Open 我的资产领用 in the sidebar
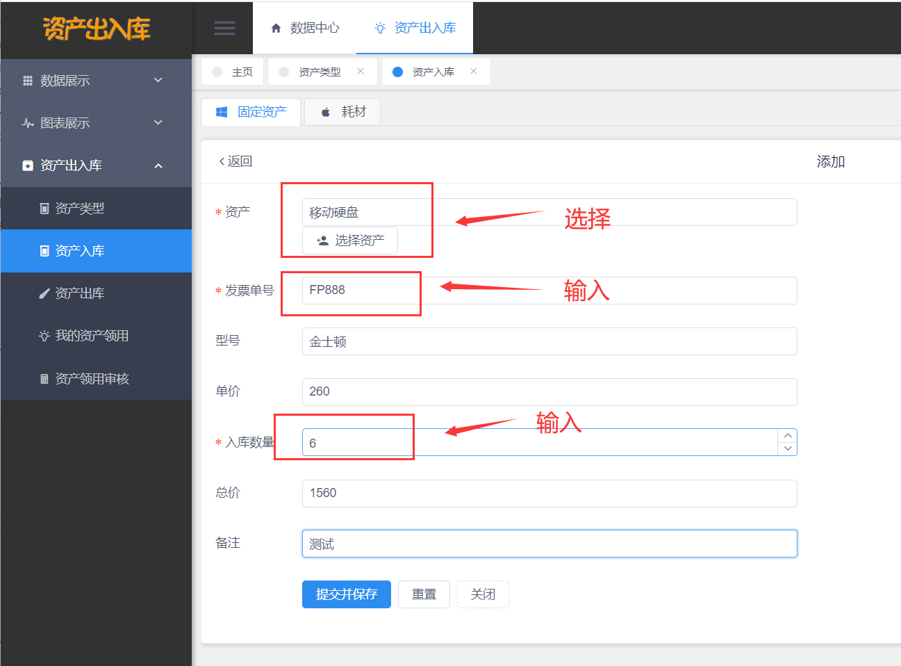 pyautogui.click(x=96, y=336)
